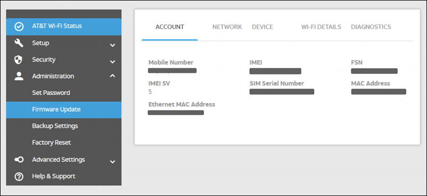Click the Security shield icon
The image size is (427, 196).
pyautogui.click(x=18, y=60)
